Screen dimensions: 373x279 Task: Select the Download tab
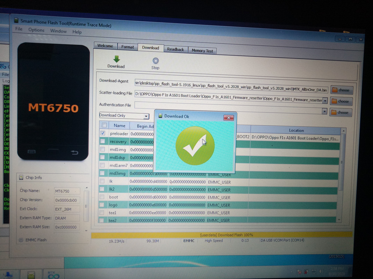coord(151,48)
